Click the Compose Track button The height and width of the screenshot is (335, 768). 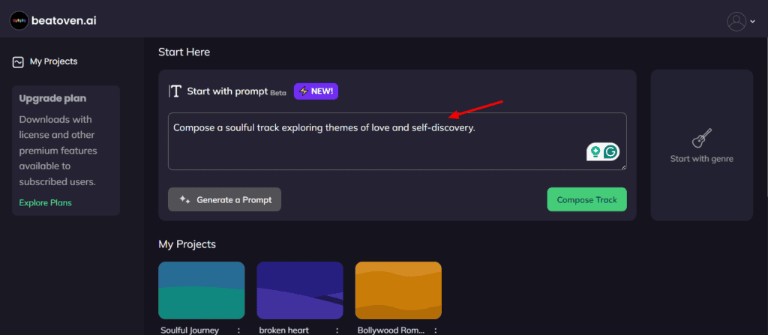pyautogui.click(x=586, y=199)
